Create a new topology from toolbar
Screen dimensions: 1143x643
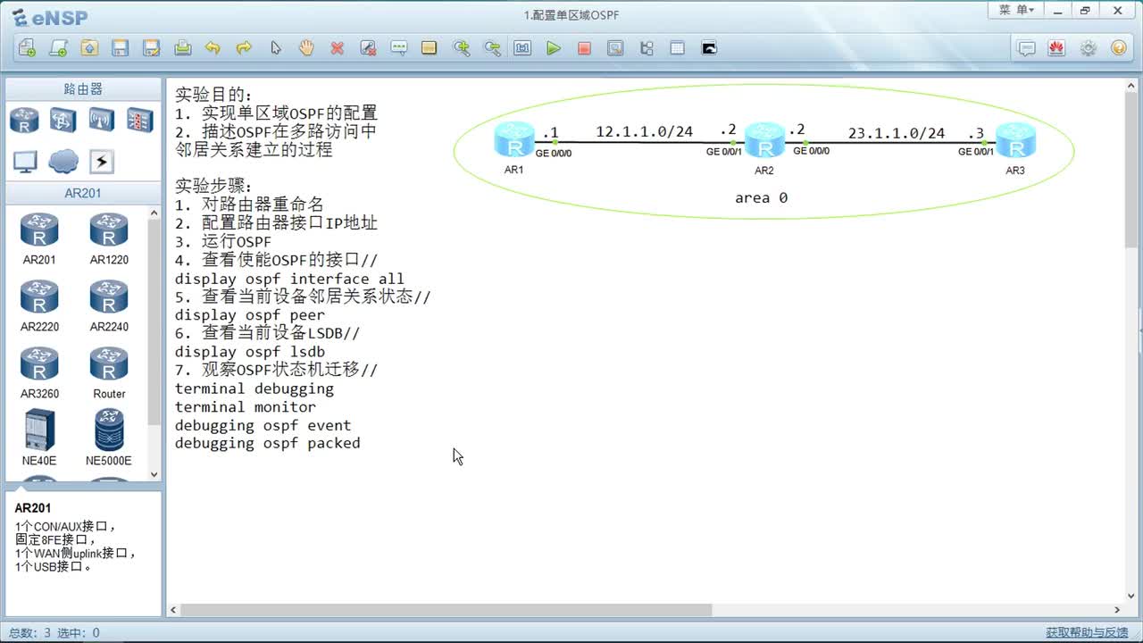(27, 48)
